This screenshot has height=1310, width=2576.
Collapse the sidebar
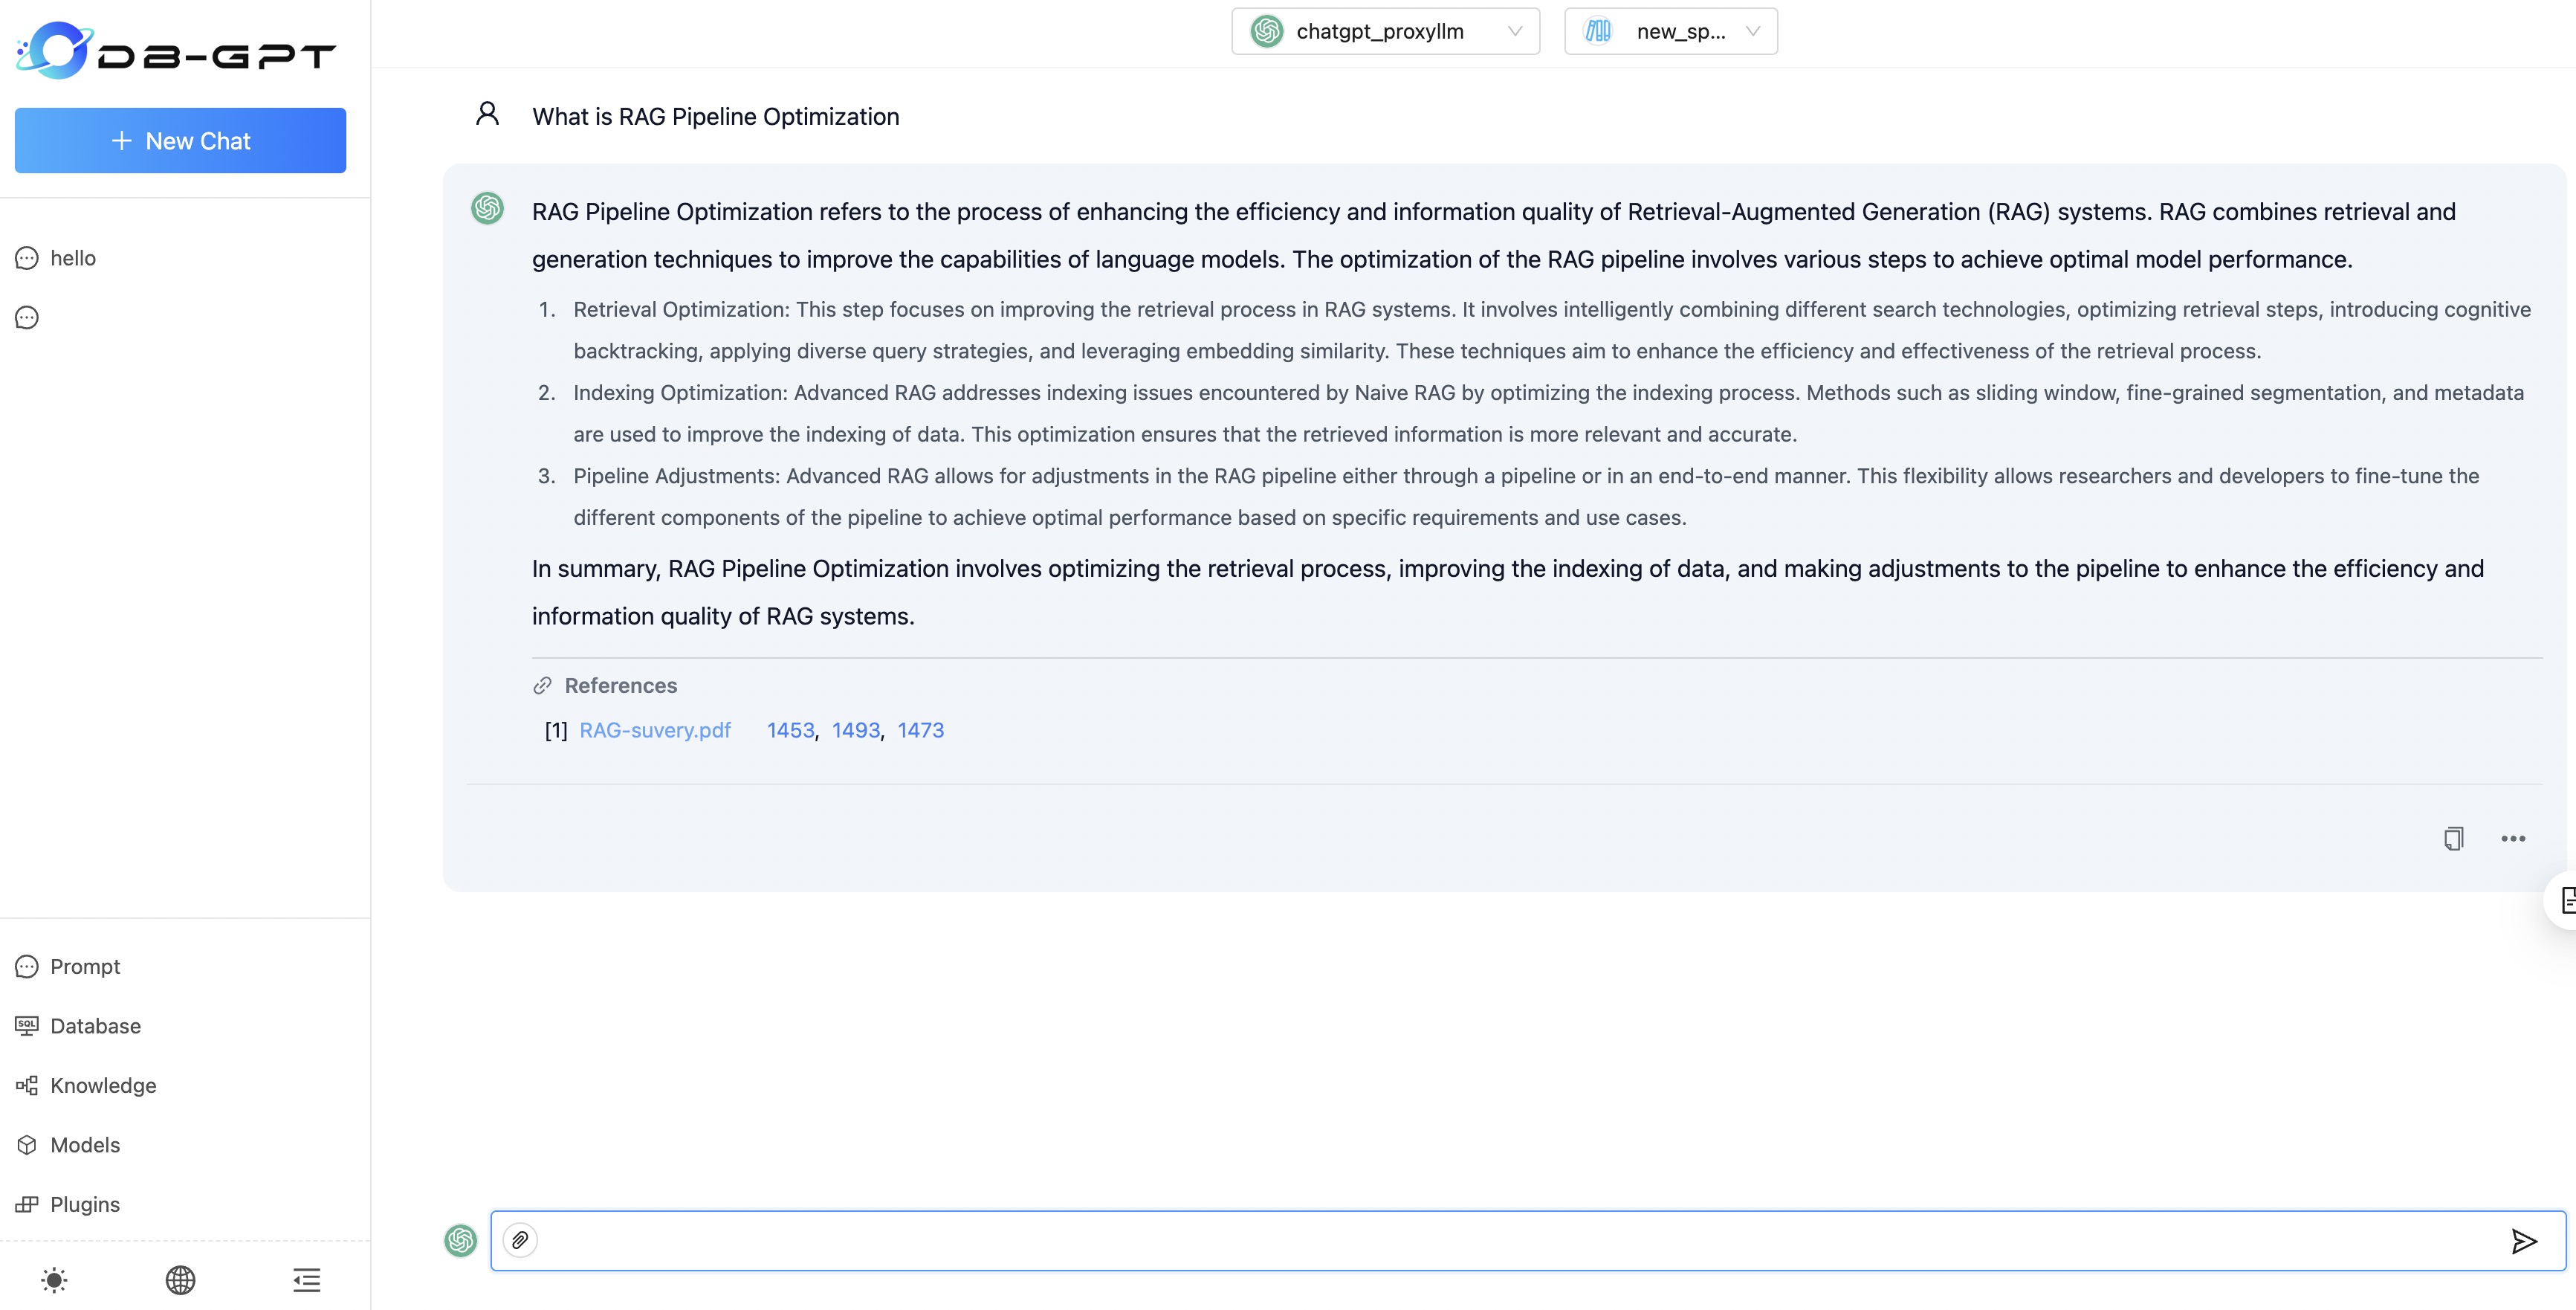306,1280
